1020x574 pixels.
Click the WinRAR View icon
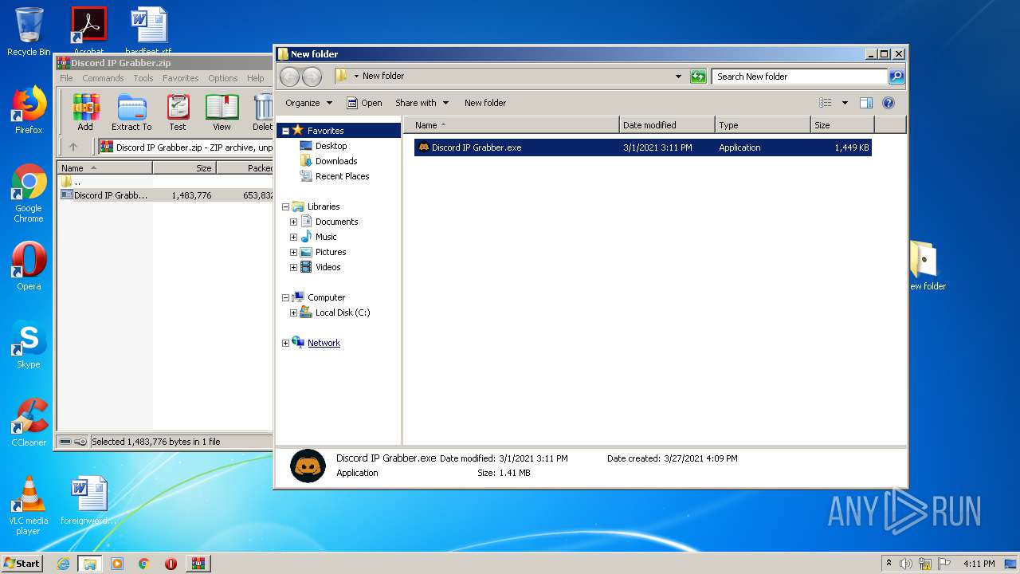222,112
